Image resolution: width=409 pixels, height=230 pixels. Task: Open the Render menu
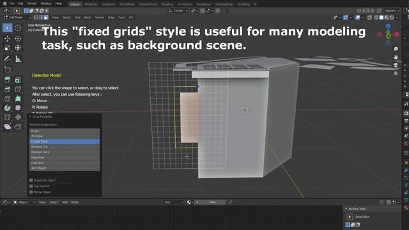[x=32, y=4]
